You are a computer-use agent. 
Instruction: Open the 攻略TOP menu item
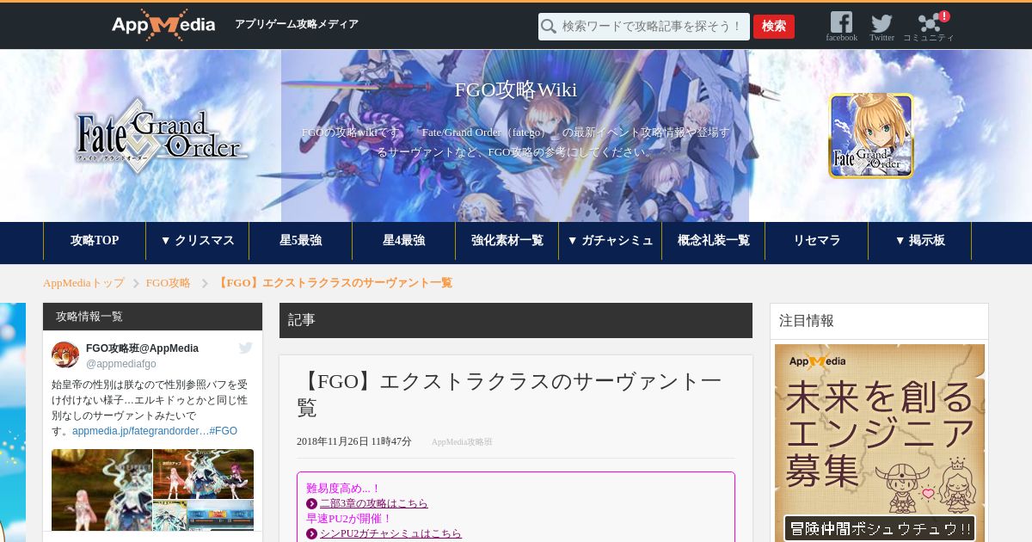coord(95,241)
